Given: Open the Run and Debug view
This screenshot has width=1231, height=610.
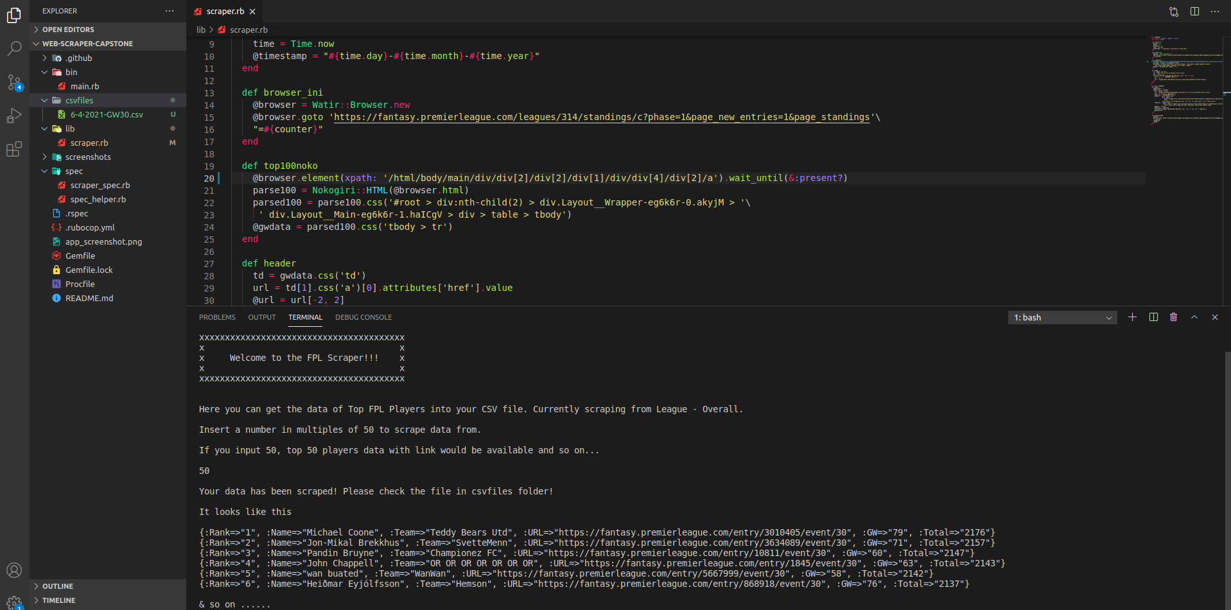Looking at the screenshot, I should [14, 116].
